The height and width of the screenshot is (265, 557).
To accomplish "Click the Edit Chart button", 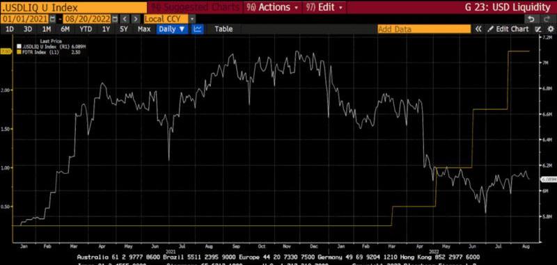I will click(508, 29).
